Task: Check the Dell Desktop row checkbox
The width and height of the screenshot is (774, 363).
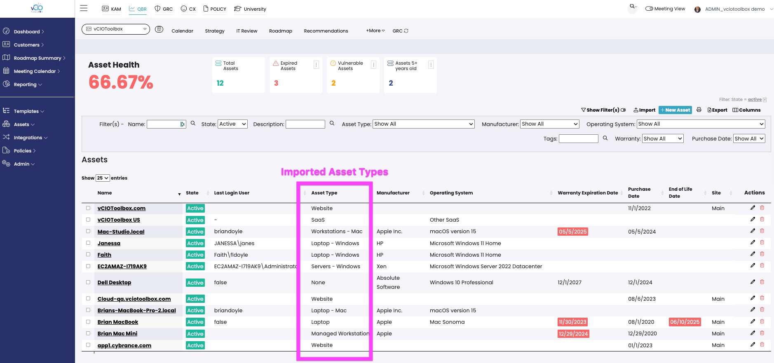Action: pos(88,282)
